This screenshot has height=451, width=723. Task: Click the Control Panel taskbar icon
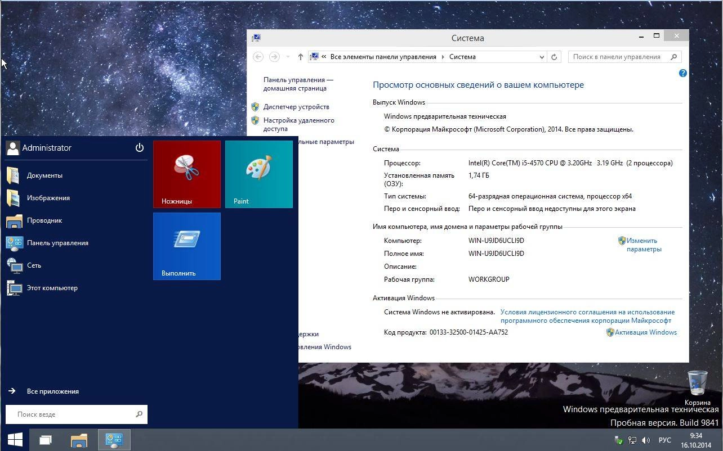pos(114,440)
